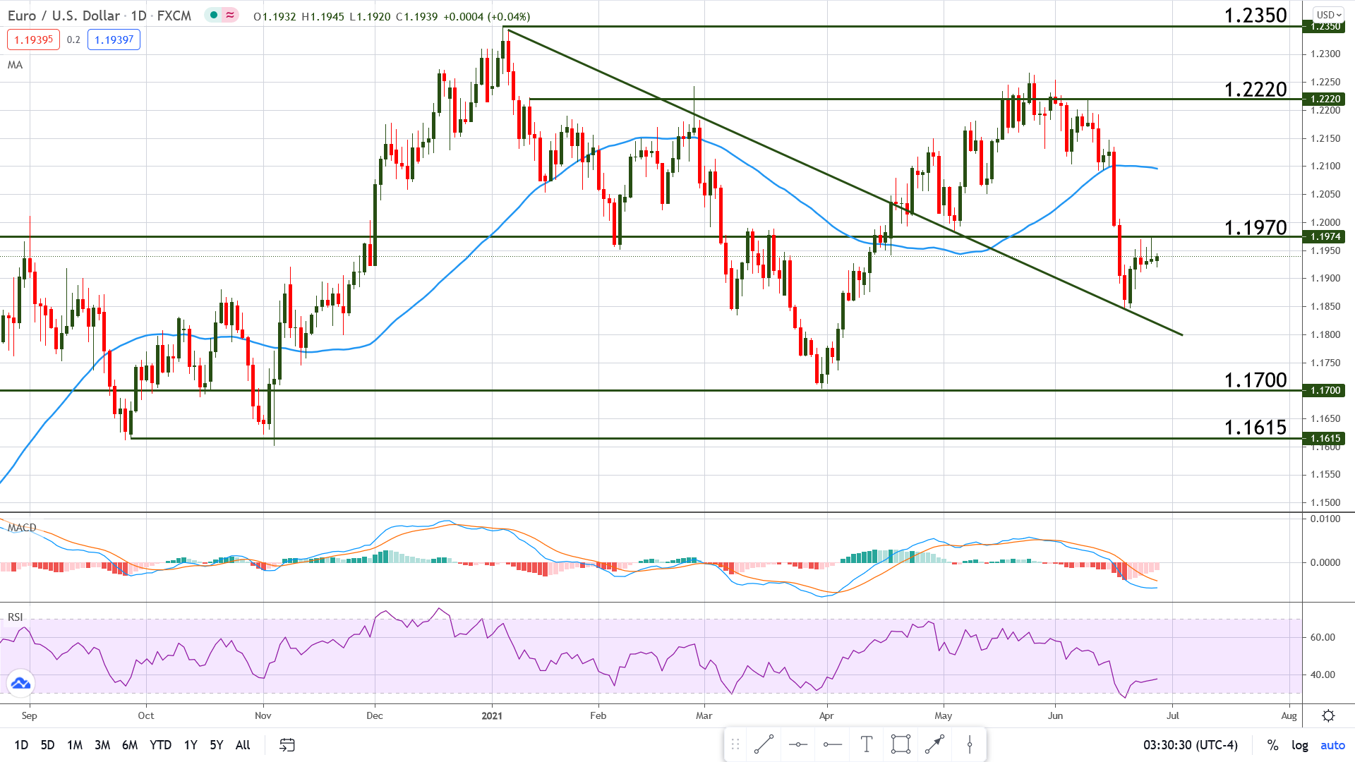Click the red sell price 1.19395
The width and height of the screenshot is (1355, 762).
click(x=34, y=40)
